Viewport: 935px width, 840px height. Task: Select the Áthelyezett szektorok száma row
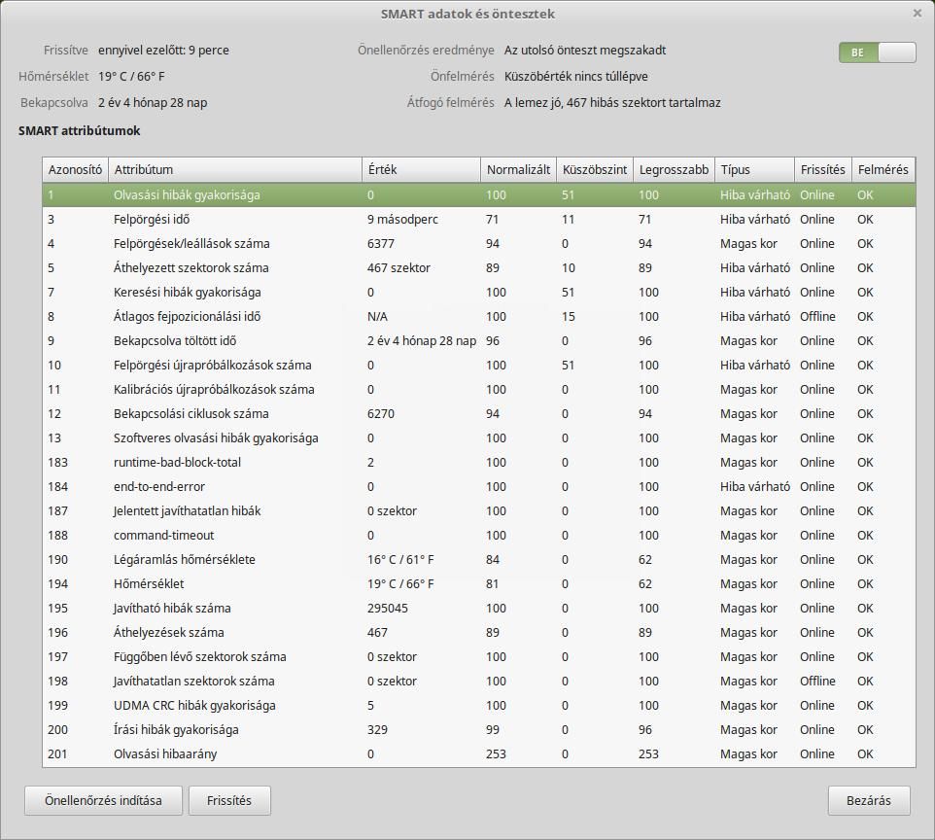click(479, 268)
